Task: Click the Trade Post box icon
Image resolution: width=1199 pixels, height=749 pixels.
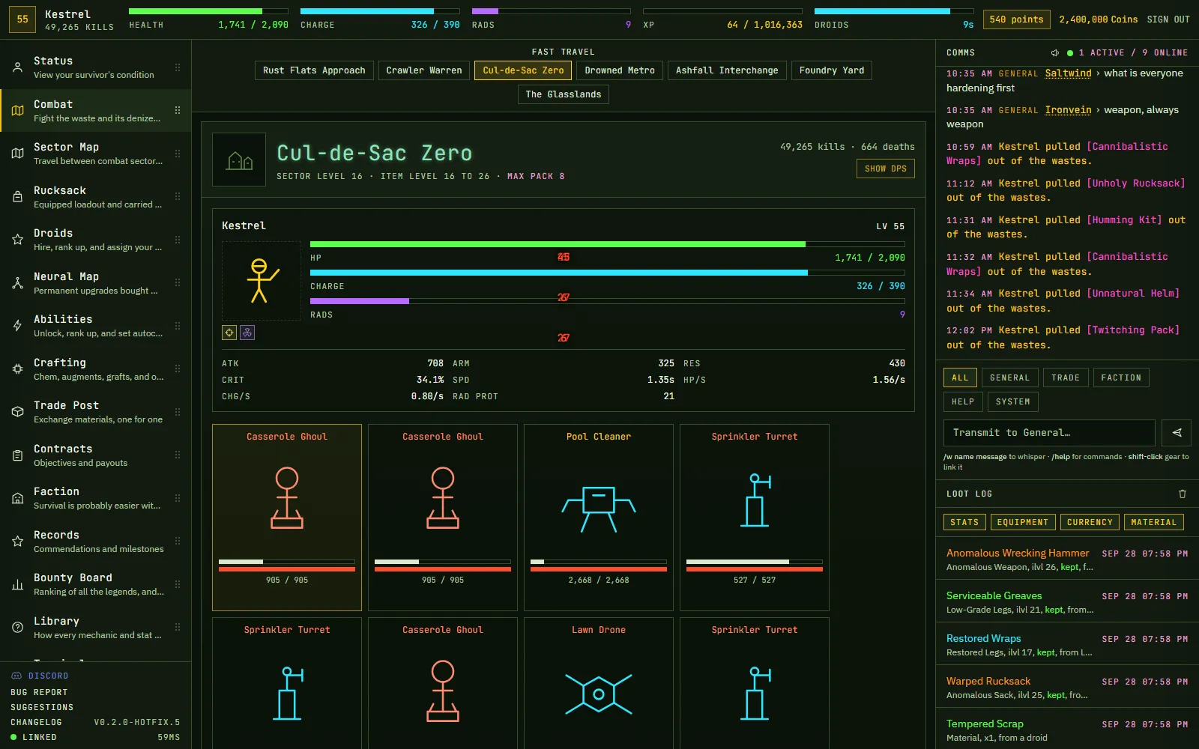Action: (x=17, y=412)
